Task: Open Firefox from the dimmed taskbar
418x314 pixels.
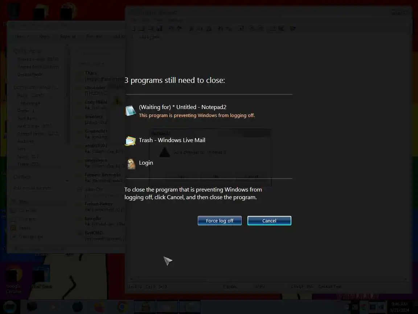Action: coord(100,307)
